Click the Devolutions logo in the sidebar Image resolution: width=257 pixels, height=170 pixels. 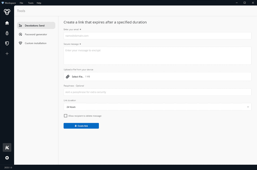pyautogui.click(x=7, y=12)
